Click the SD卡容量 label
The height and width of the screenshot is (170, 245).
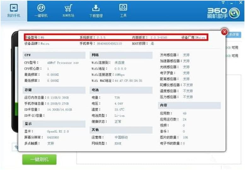point(32,110)
